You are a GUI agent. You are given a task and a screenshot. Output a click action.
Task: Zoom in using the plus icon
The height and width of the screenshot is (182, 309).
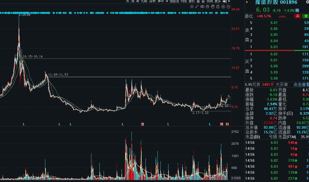pyautogui.click(x=223, y=6)
